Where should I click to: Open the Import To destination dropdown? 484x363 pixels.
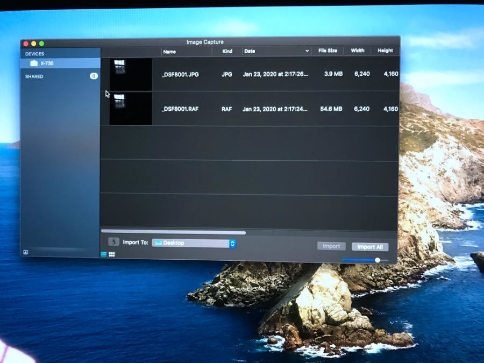pyautogui.click(x=232, y=244)
